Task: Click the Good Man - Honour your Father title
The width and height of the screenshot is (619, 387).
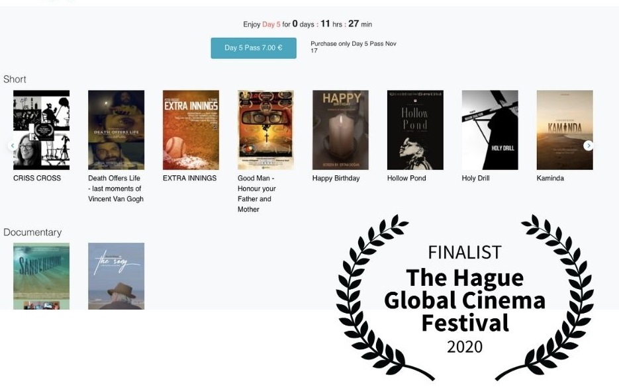Action: pos(257,194)
